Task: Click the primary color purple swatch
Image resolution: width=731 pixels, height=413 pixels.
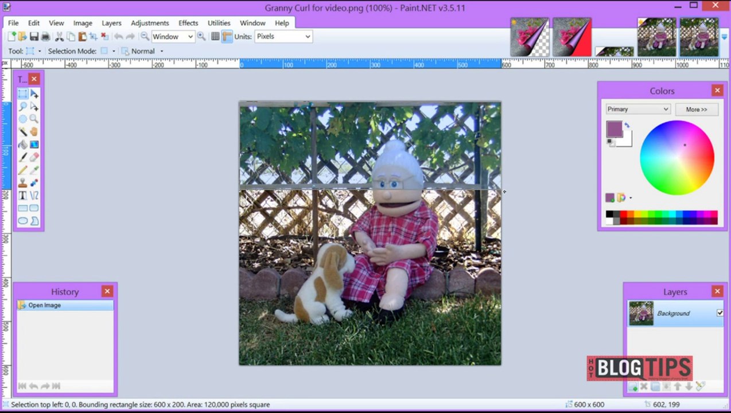Action: [614, 129]
